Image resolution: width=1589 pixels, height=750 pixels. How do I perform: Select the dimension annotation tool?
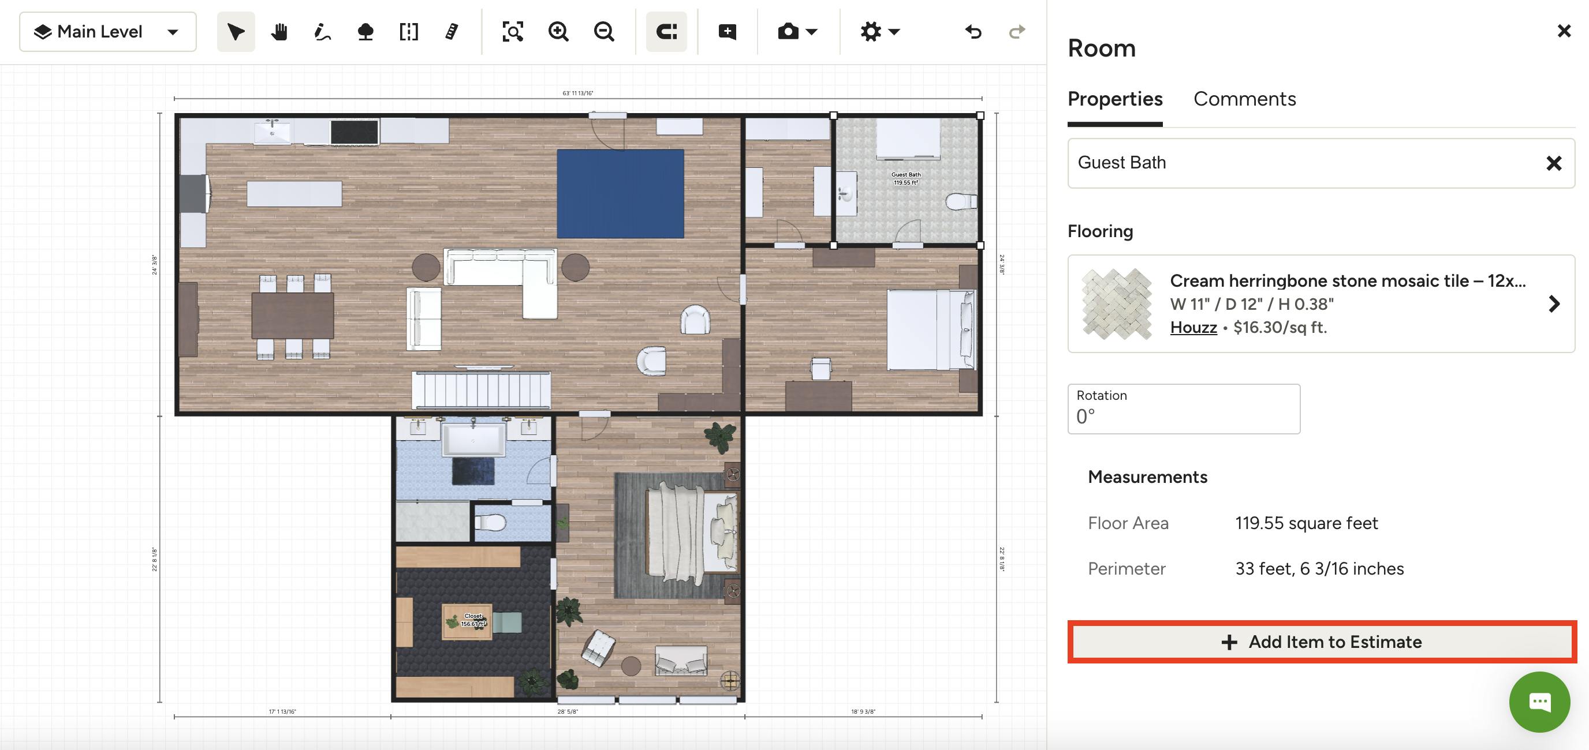pyautogui.click(x=408, y=31)
